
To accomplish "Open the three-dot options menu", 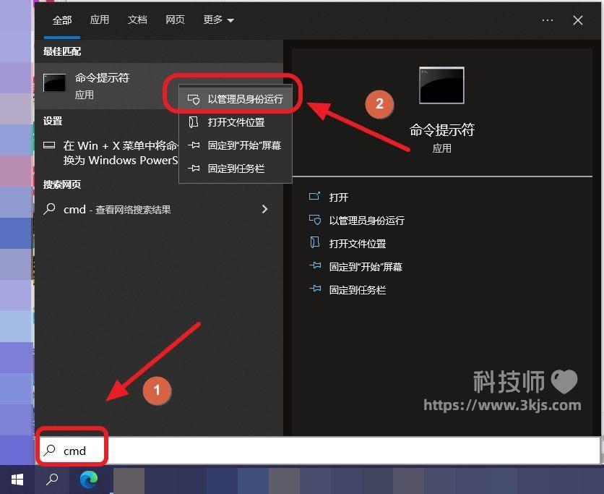I will click(548, 20).
